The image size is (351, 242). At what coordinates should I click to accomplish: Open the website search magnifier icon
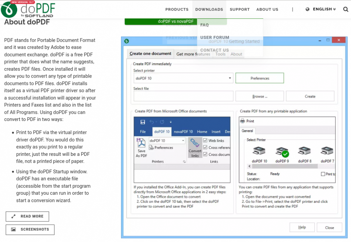(346, 9)
